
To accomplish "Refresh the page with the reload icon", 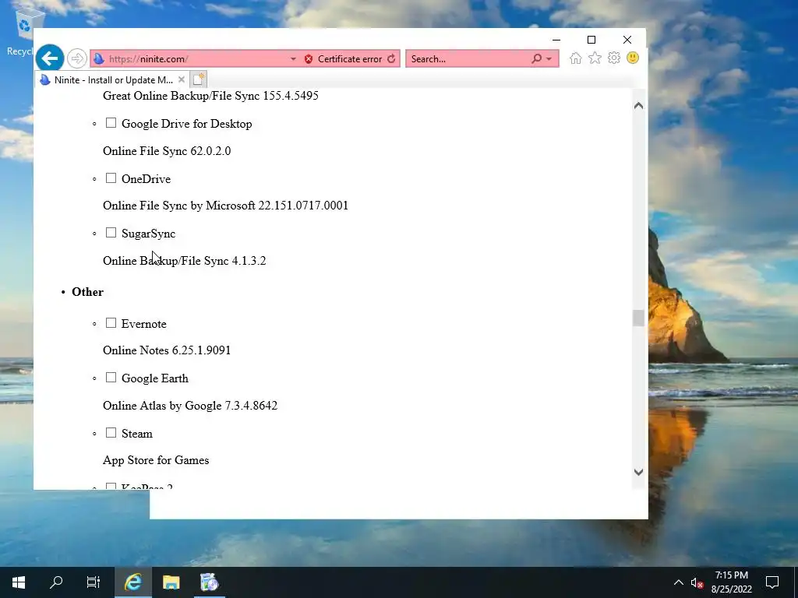I will (391, 59).
